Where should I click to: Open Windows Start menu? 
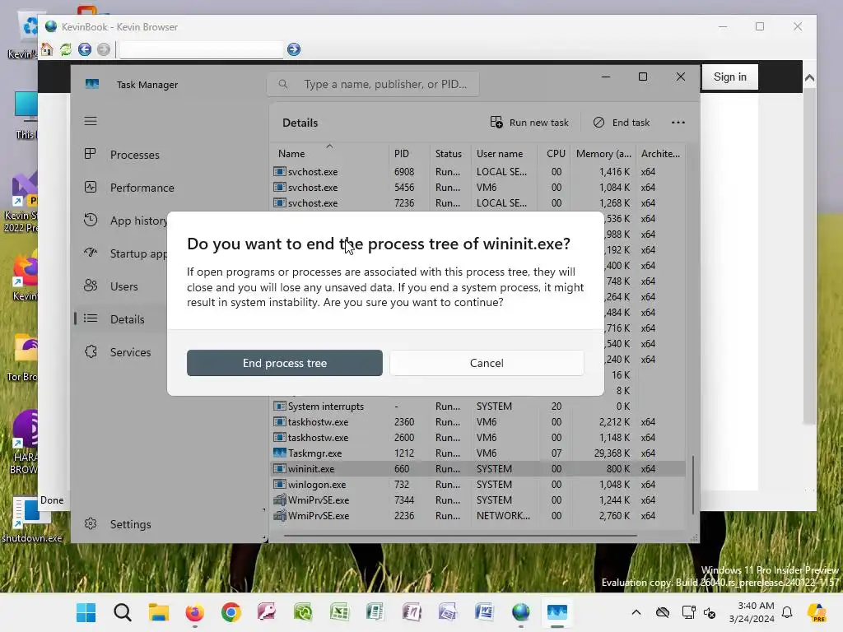point(86,612)
